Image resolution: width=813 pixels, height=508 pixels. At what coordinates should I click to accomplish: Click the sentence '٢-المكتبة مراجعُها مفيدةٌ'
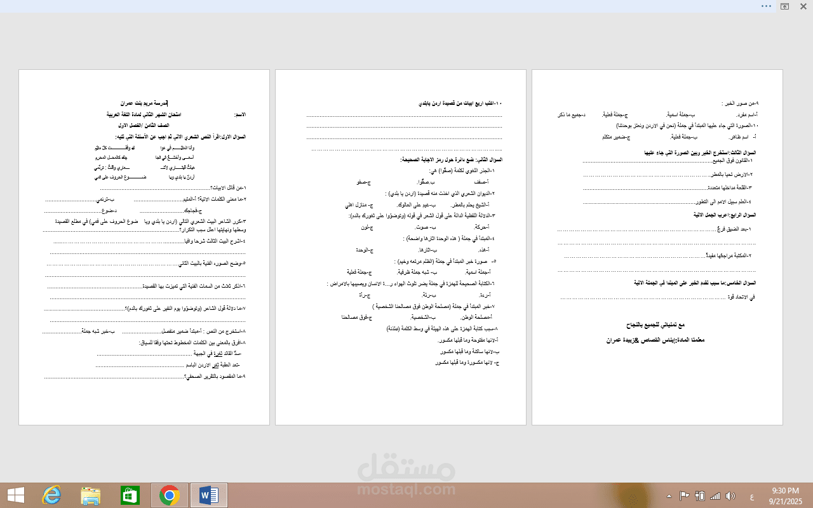729,255
